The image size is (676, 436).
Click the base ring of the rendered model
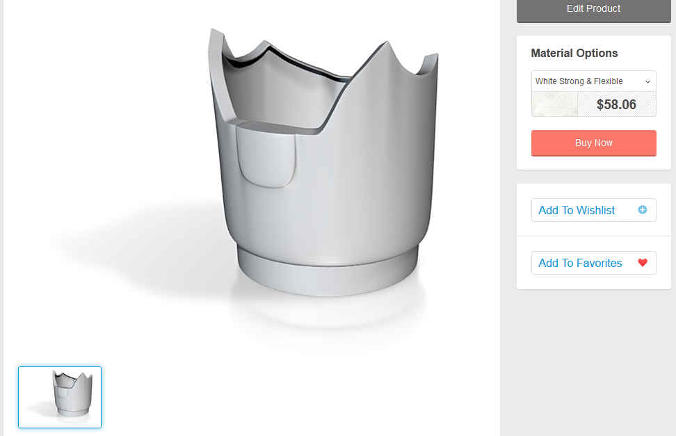click(x=328, y=272)
